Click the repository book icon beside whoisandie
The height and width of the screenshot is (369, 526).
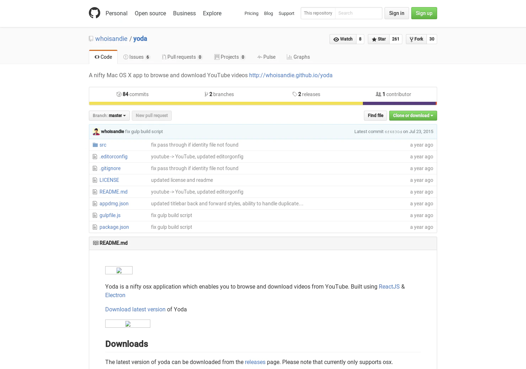click(91, 39)
